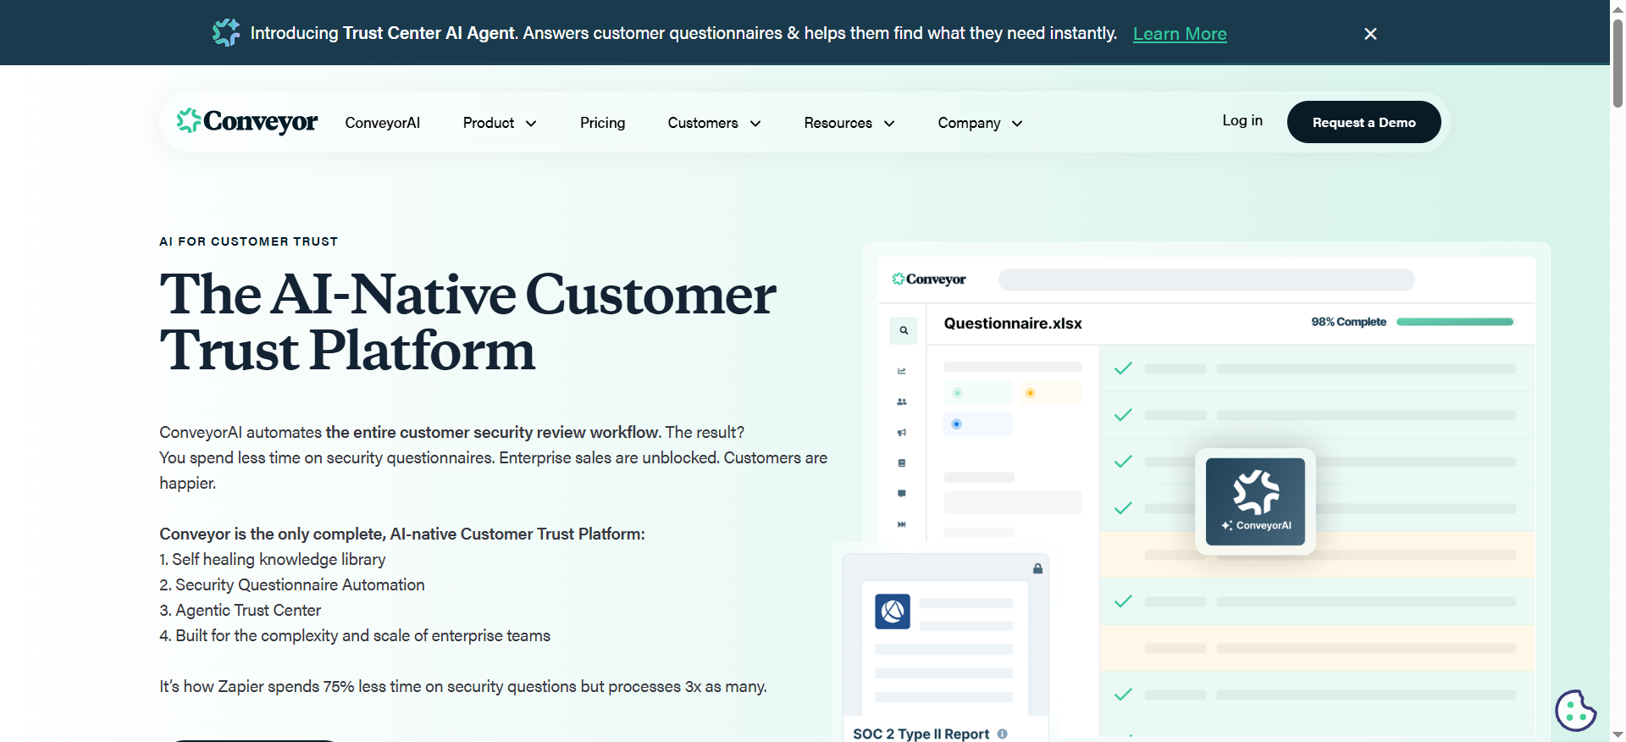Click the Trust Center AI Agent sparkle icon

coord(226,32)
